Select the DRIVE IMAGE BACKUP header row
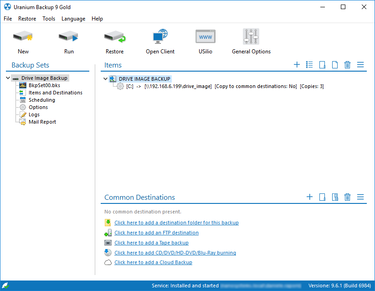Image resolution: width=375 pixels, height=291 pixels. pyautogui.click(x=144, y=79)
